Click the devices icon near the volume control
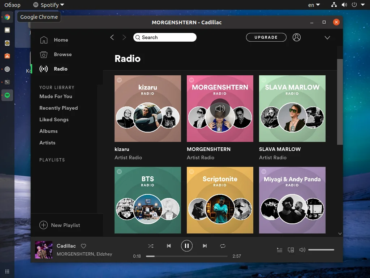 coord(291,250)
